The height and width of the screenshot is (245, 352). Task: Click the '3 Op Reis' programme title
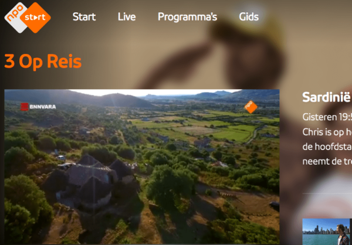pos(43,61)
